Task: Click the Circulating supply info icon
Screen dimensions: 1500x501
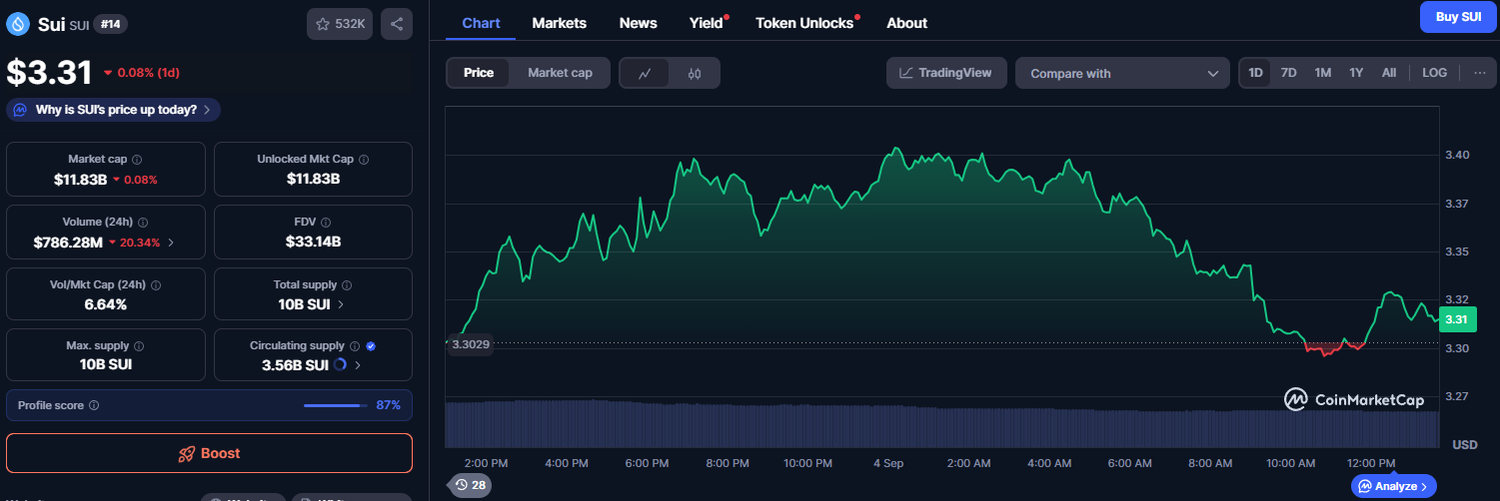Action: click(x=354, y=346)
